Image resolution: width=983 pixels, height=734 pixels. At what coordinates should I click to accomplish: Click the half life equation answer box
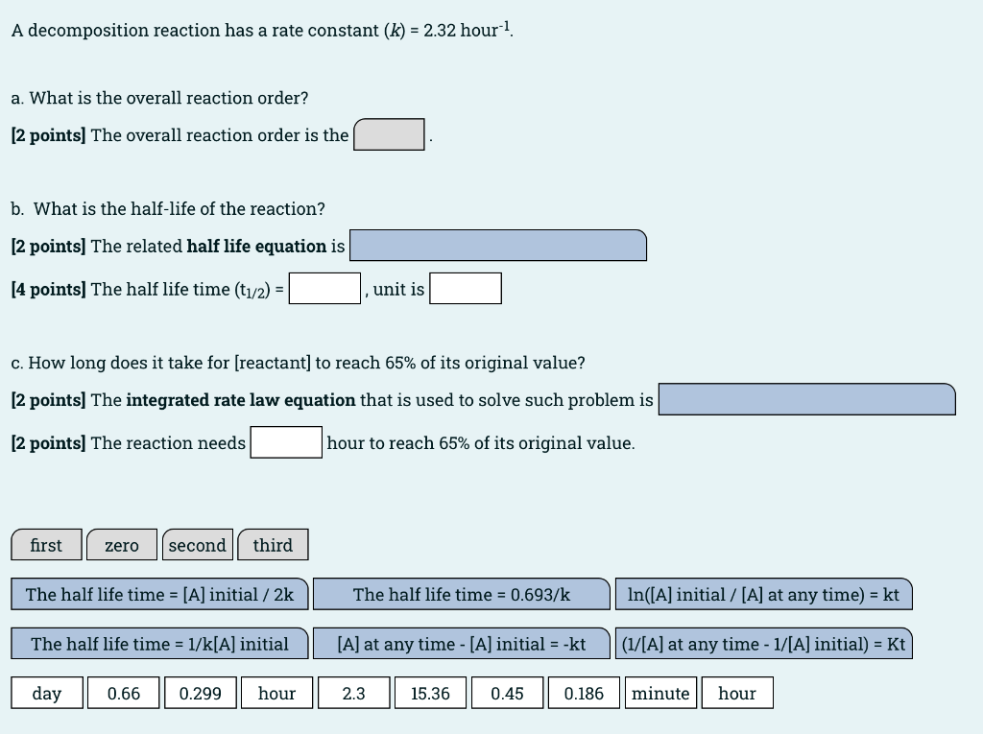pyautogui.click(x=498, y=246)
